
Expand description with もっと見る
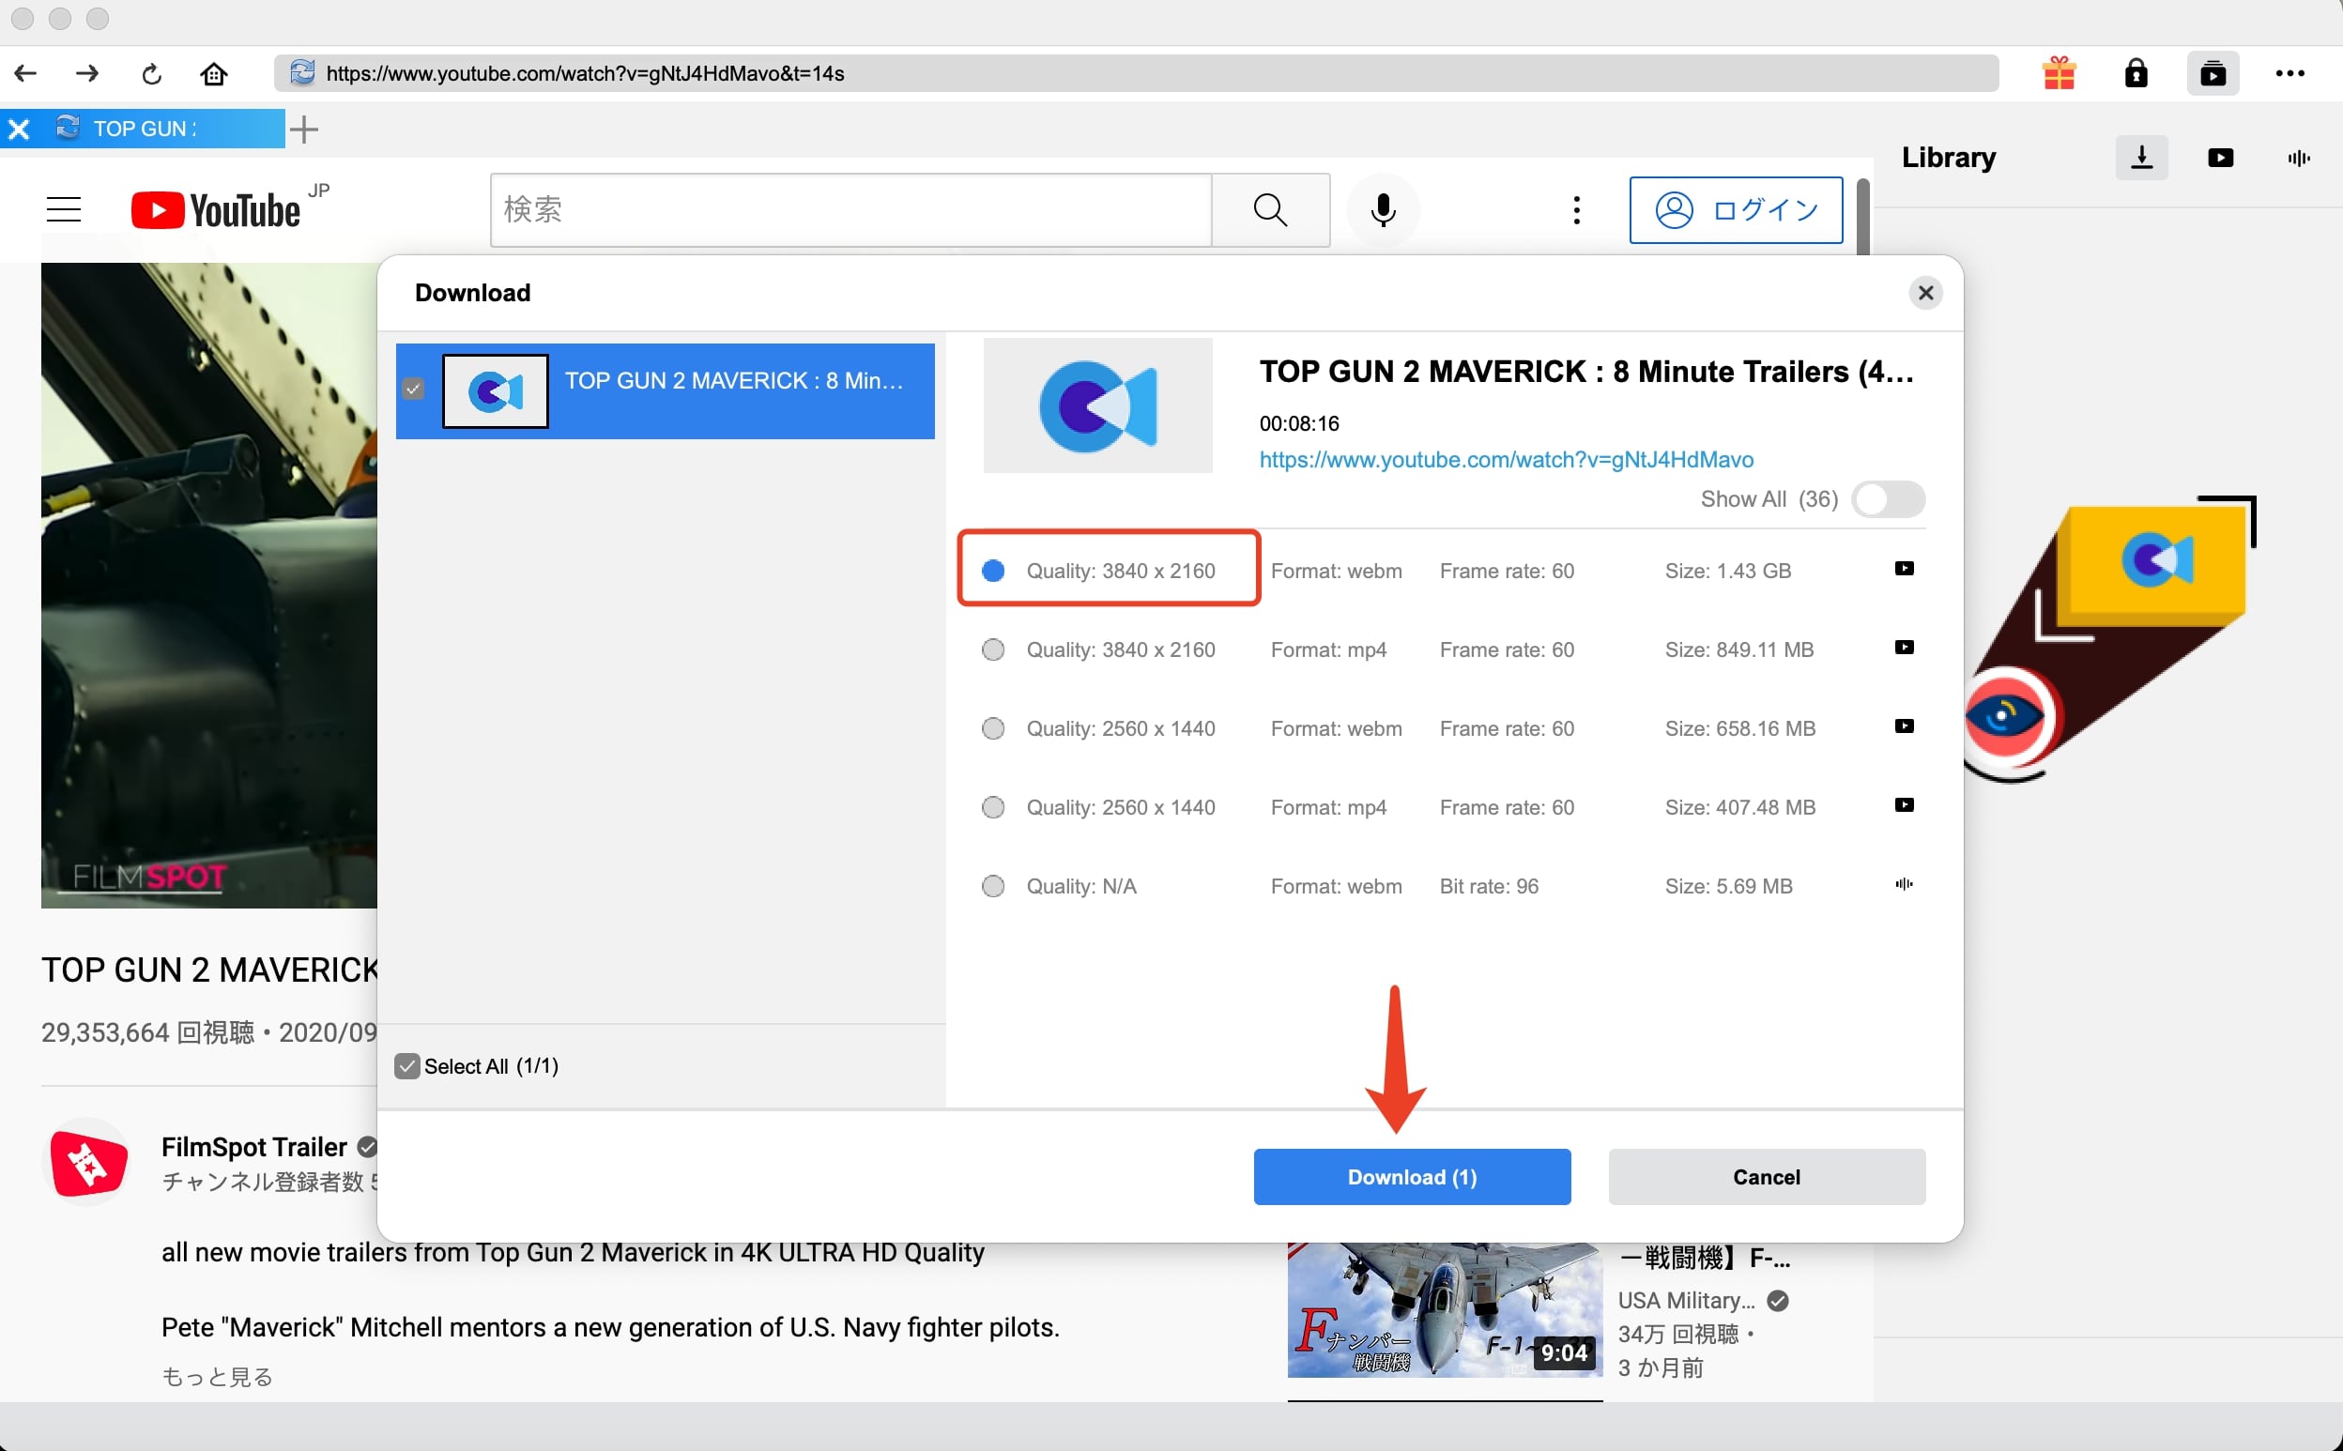pos(217,1376)
